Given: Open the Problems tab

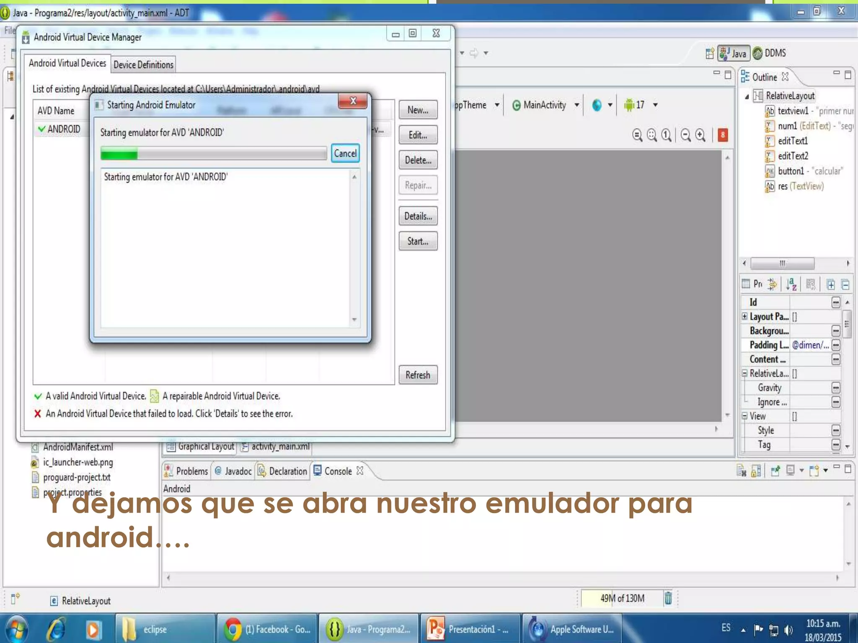Looking at the screenshot, I should [x=186, y=471].
